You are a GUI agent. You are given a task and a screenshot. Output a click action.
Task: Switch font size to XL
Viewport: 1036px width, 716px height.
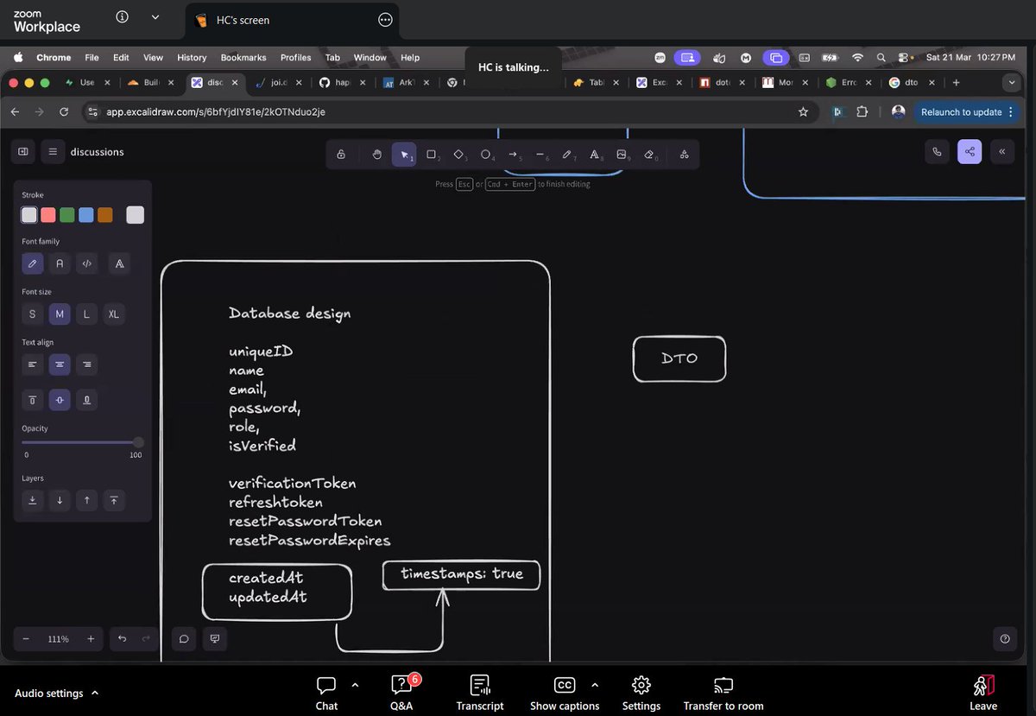[x=113, y=314]
